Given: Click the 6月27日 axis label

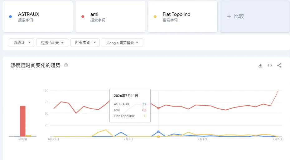Looking at the screenshot, I should (54, 139).
